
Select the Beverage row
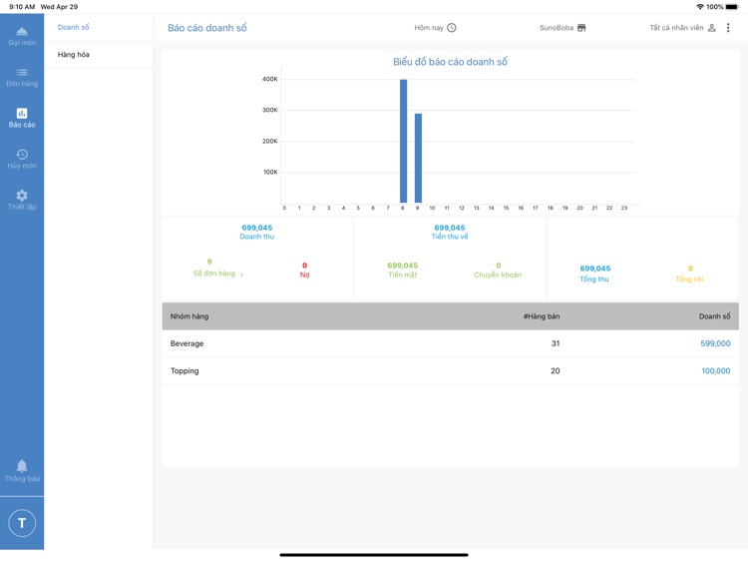coord(451,343)
